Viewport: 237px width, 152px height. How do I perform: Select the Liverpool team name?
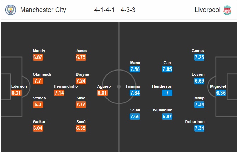(207, 10)
